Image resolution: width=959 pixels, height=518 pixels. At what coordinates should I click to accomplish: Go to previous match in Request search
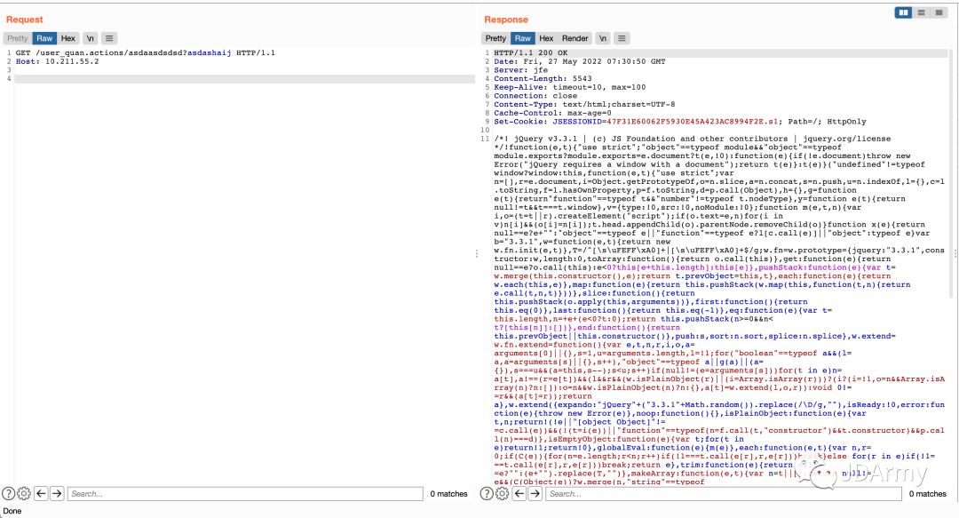click(41, 493)
